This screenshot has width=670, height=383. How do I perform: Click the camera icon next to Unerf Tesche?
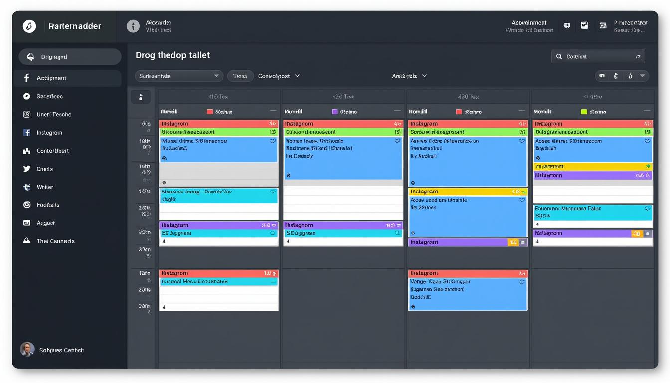[27, 115]
